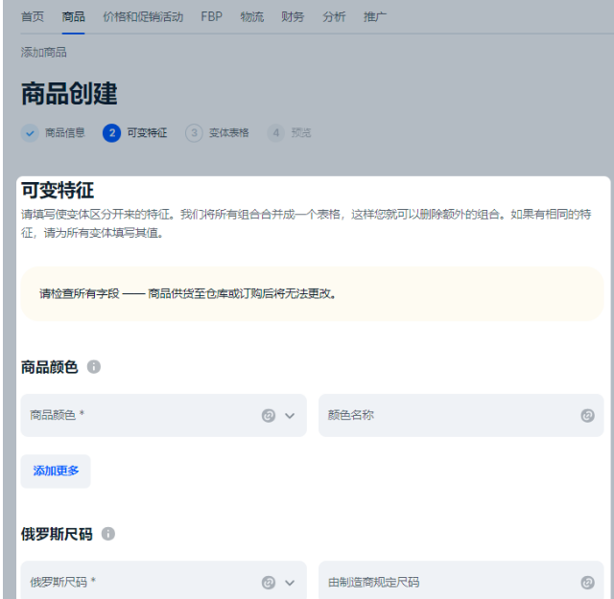This screenshot has height=599, width=614.
Task: Click the copy icon in 颜色名称 field
Action: pos(587,416)
